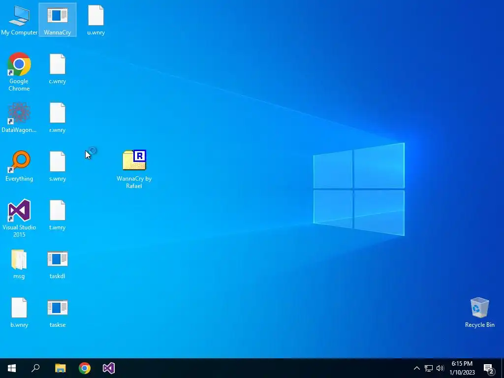Open the Windows Start menu

coord(12,368)
